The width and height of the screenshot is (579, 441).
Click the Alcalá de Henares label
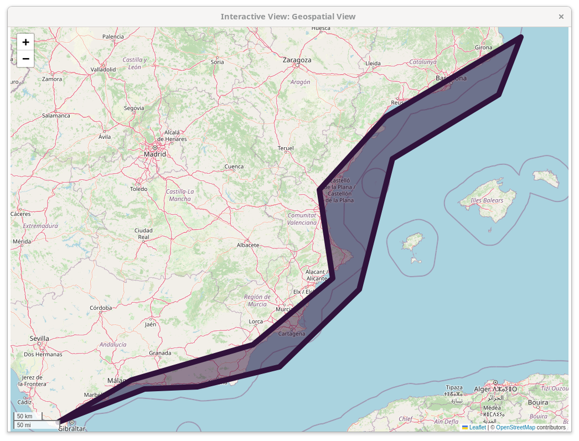(x=172, y=136)
